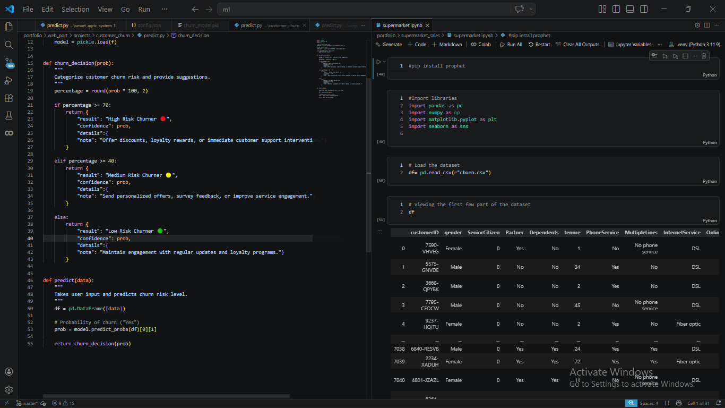The width and height of the screenshot is (725, 408).
Task: Split the cell using cell toolbar icon
Action: [685, 56]
